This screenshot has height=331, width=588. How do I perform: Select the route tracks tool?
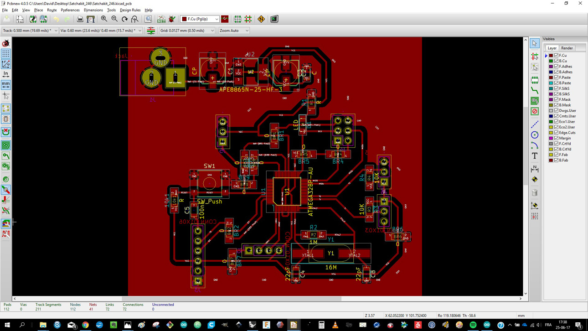[x=535, y=91]
